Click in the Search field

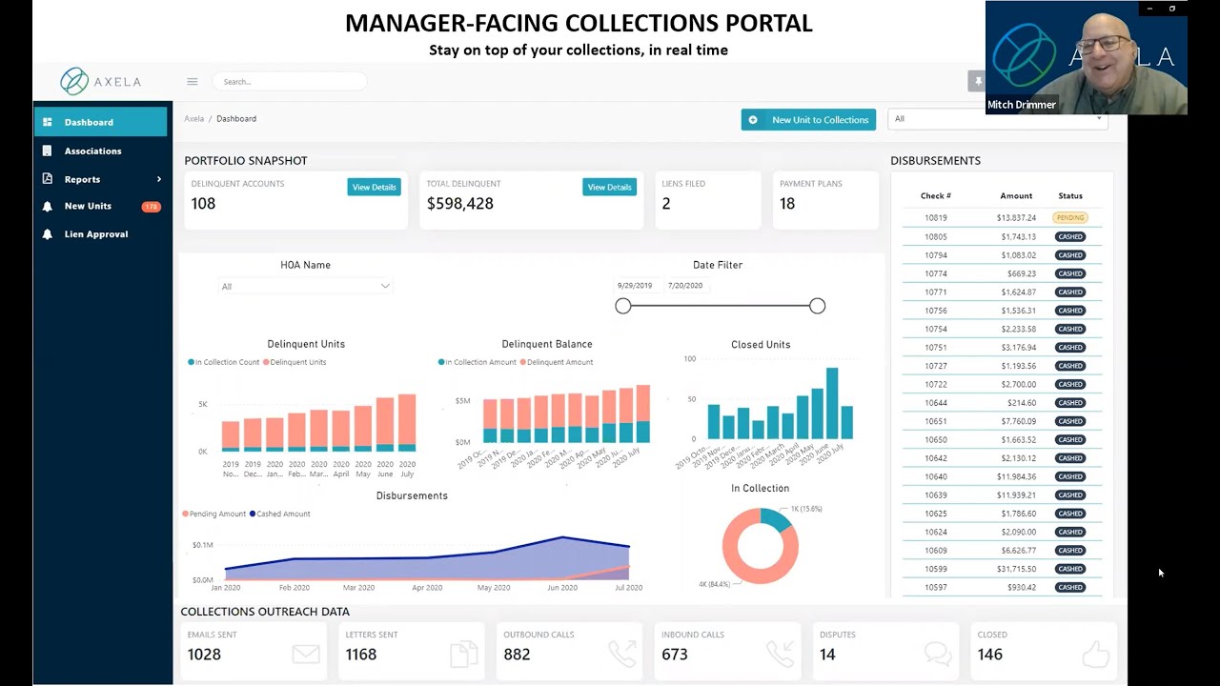[290, 82]
